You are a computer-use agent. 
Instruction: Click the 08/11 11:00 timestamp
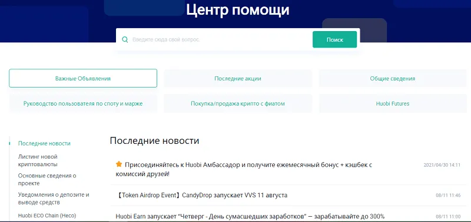[x=448, y=216]
